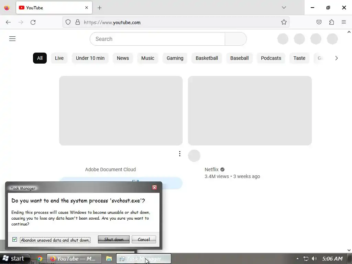Screen dimensions: 352x264
Task: Bookmark this page with the star icon
Action: (284, 22)
